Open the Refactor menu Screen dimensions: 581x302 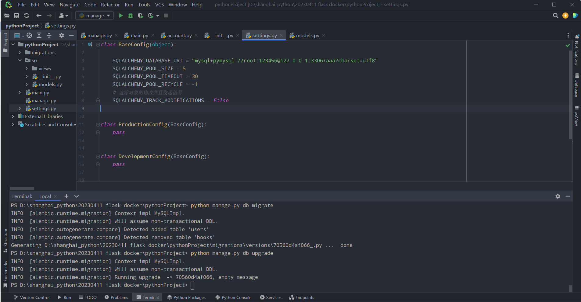110,5
